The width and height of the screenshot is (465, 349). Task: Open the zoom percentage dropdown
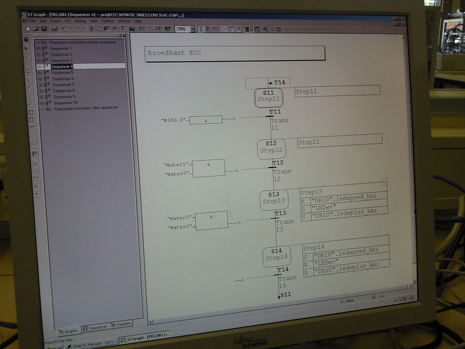(x=191, y=29)
